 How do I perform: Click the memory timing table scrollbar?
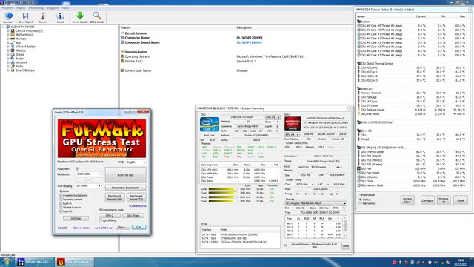(344, 226)
